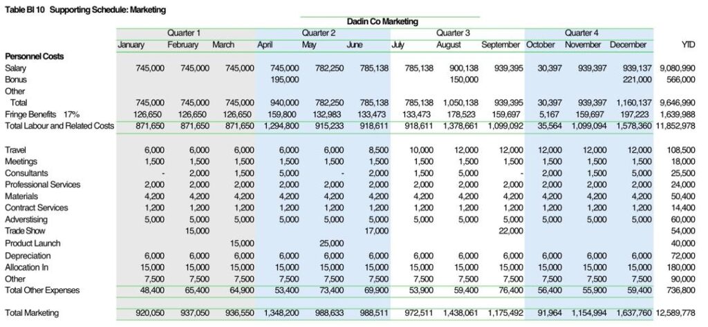The height and width of the screenshot is (327, 708).
Task: Select the July travel value 10,000
Action: (x=420, y=150)
